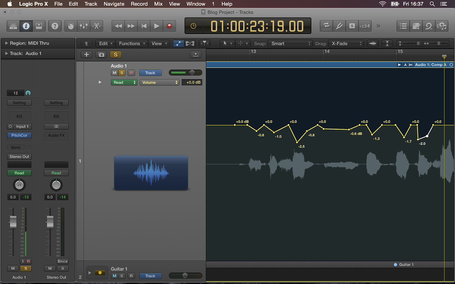Open the Media Browser button
Screen dimensions: 455x284
pyautogui.click(x=442, y=26)
